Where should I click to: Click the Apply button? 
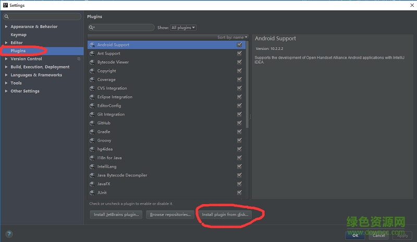402,235
